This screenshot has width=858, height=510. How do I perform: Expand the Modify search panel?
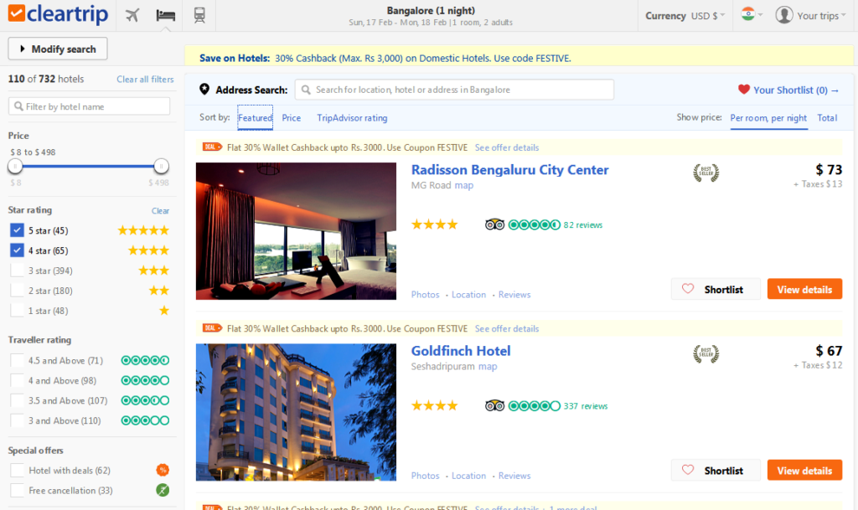tap(58, 49)
